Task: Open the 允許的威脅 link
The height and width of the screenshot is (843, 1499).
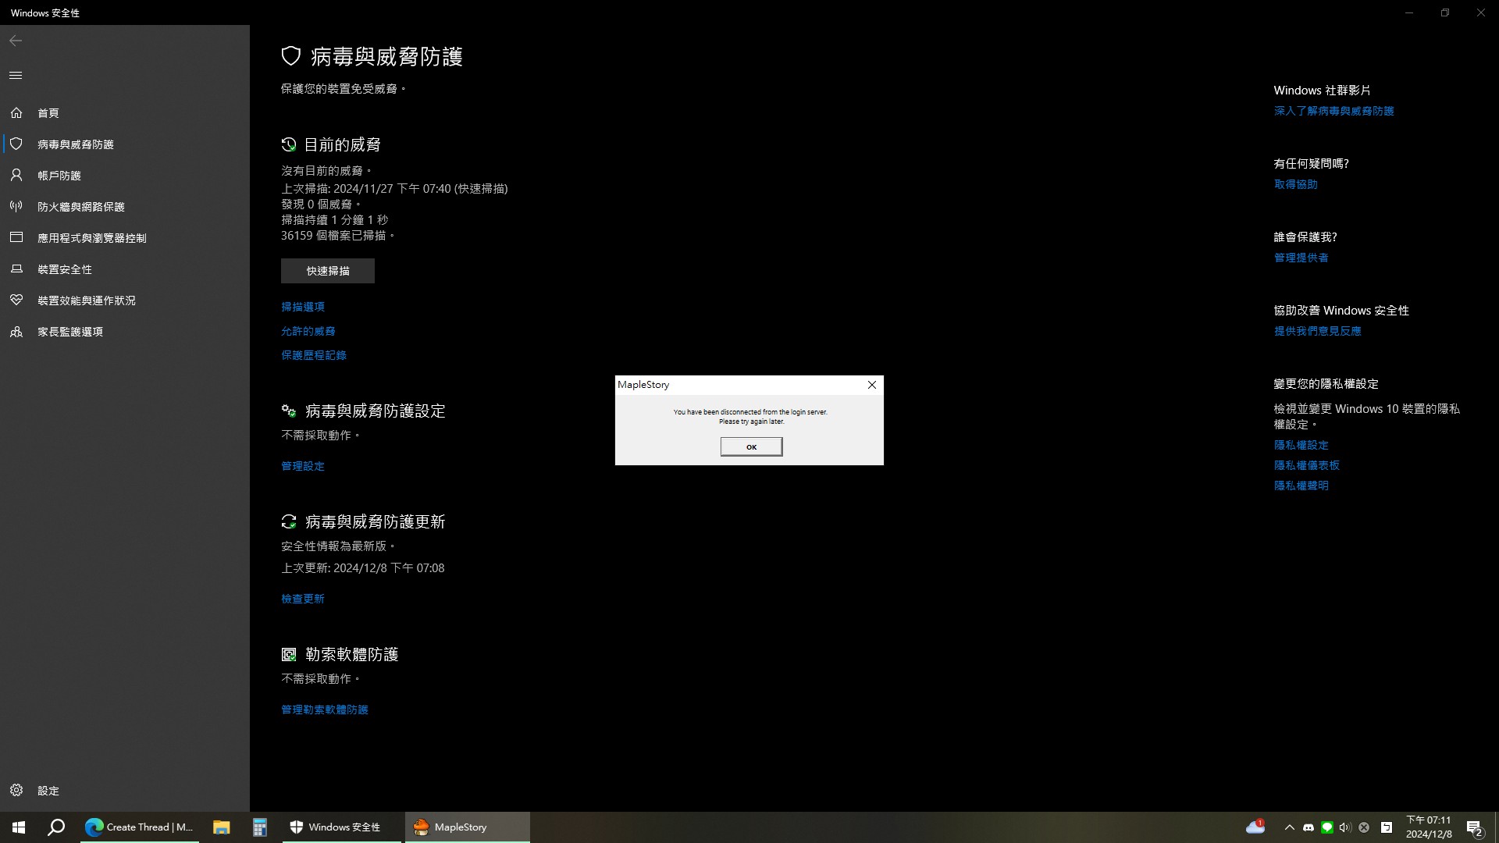Action: (x=308, y=331)
